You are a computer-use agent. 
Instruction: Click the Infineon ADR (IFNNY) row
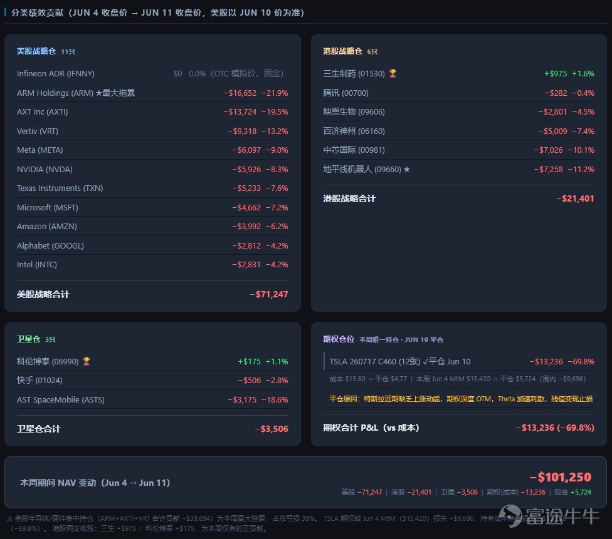point(152,73)
